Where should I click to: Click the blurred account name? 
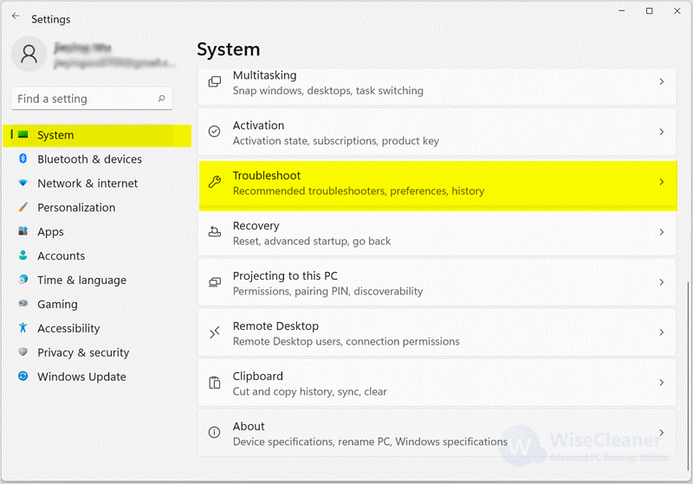[82, 48]
